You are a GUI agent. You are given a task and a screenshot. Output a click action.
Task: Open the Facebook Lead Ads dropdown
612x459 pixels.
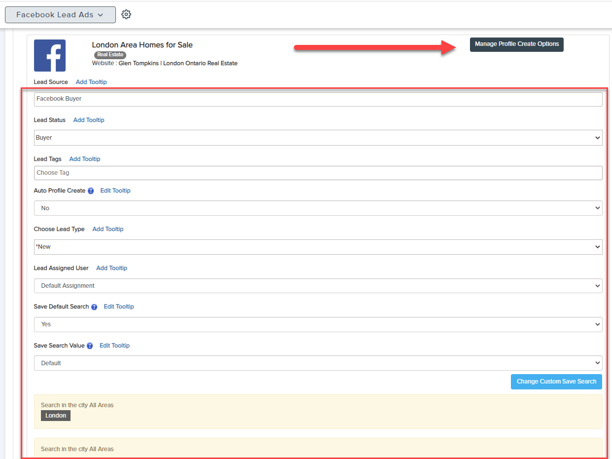click(60, 15)
